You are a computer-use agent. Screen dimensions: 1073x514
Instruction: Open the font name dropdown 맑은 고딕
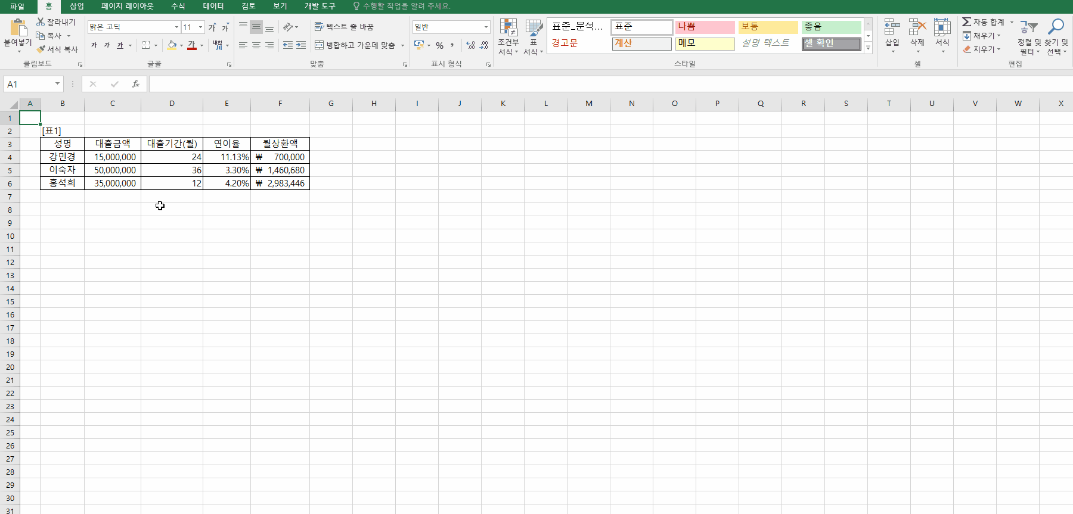point(176,27)
